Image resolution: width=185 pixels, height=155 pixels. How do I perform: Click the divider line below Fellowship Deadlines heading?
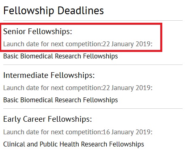point(93,21)
